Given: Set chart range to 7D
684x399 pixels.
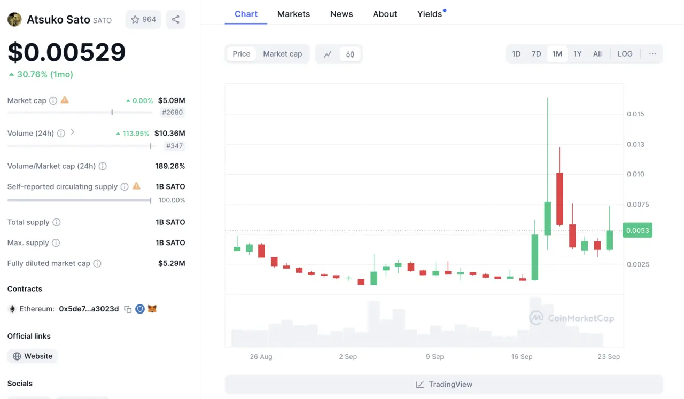Looking at the screenshot, I should (x=536, y=54).
